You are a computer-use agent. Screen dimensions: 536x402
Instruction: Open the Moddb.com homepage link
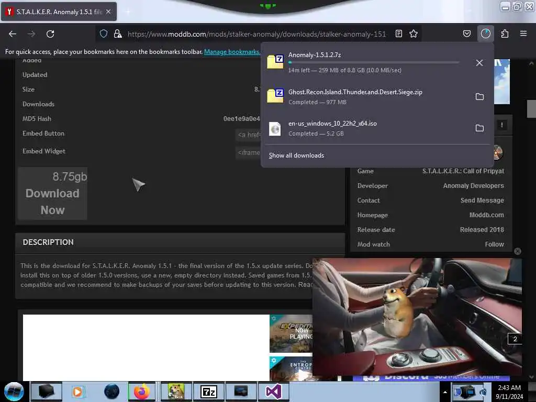[x=486, y=215]
